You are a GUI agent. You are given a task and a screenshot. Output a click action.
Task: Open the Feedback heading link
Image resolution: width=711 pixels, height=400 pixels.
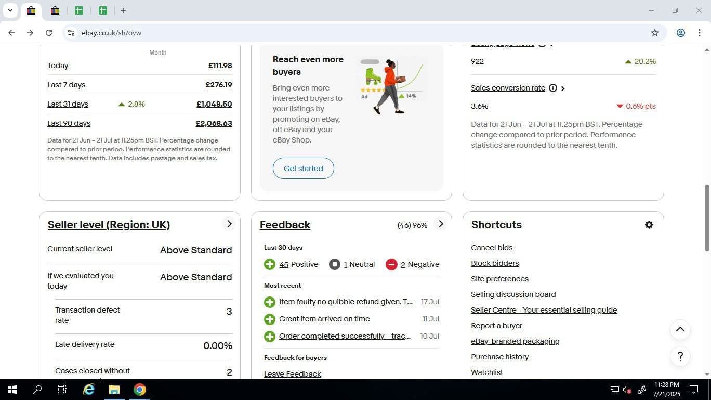tap(285, 225)
